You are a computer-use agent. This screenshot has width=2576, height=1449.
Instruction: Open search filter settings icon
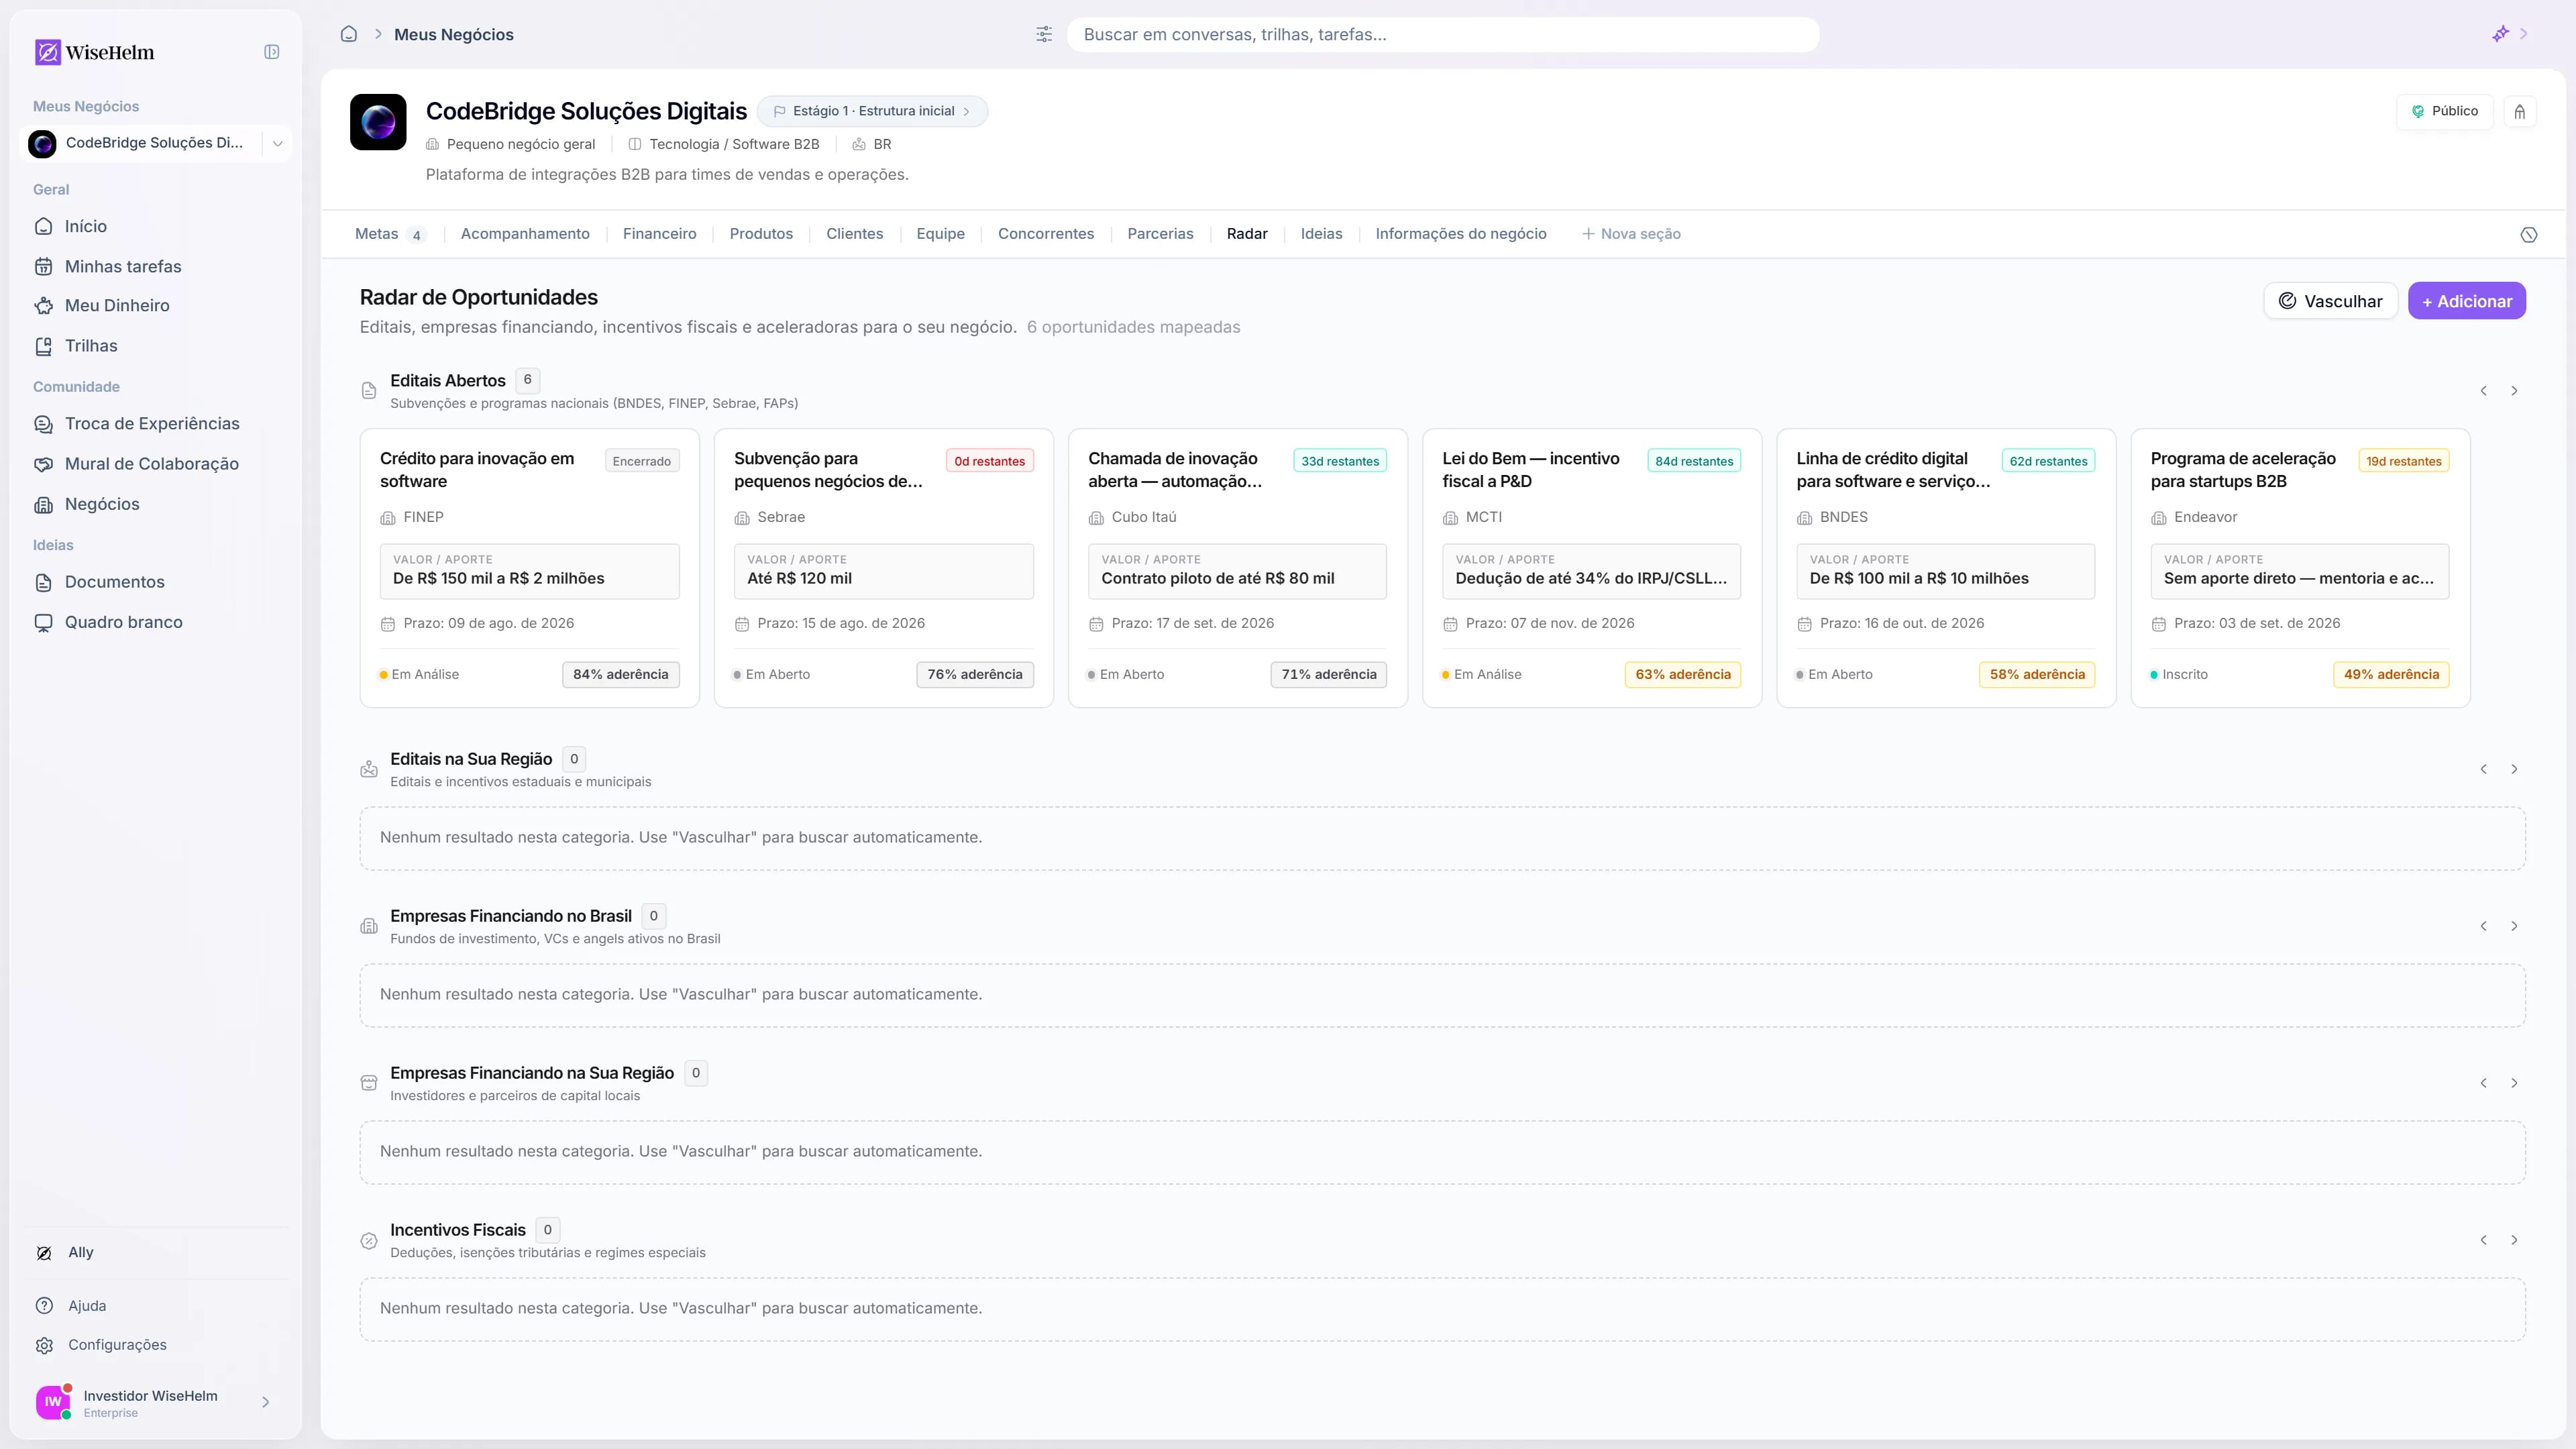click(1044, 34)
